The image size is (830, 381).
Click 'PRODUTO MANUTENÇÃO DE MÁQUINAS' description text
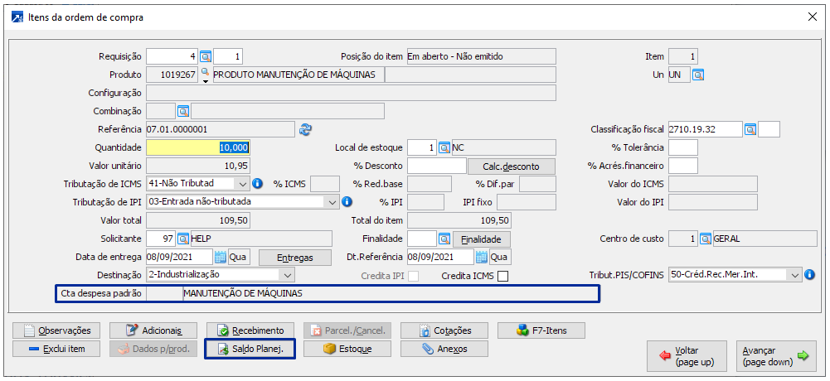(295, 75)
